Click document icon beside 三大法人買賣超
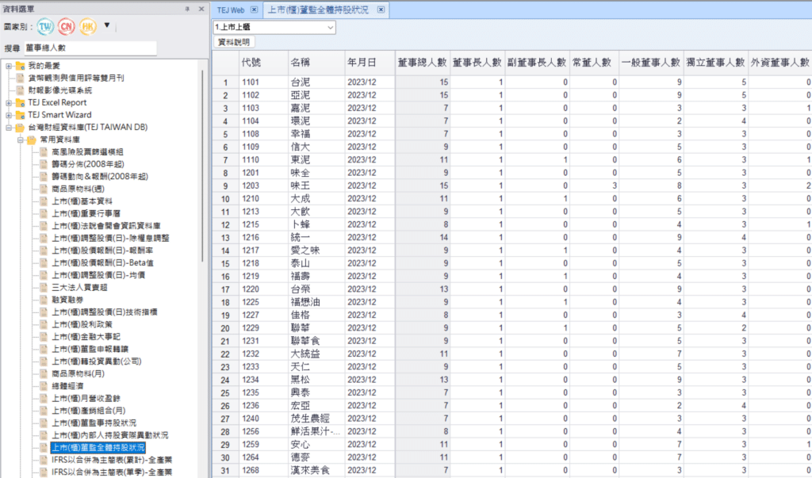Screen dimensions: 812x478 point(44,288)
